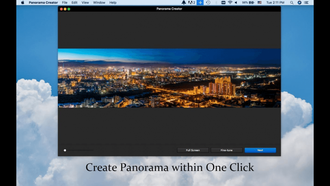Open the Time Machine menu bar icon
This screenshot has width=330, height=186.
click(x=208, y=3)
